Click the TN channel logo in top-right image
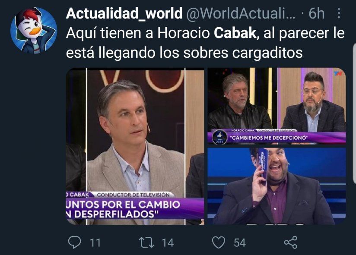Viewport: 356px width, 255px height. (338, 73)
